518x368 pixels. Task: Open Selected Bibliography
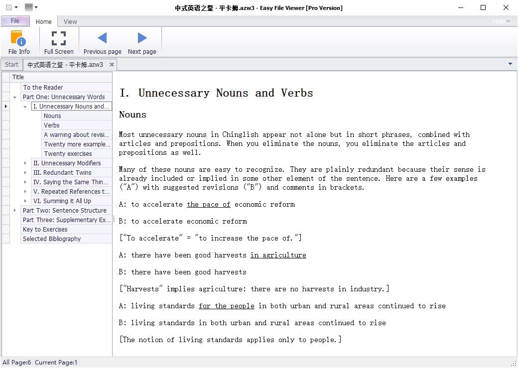(66, 239)
